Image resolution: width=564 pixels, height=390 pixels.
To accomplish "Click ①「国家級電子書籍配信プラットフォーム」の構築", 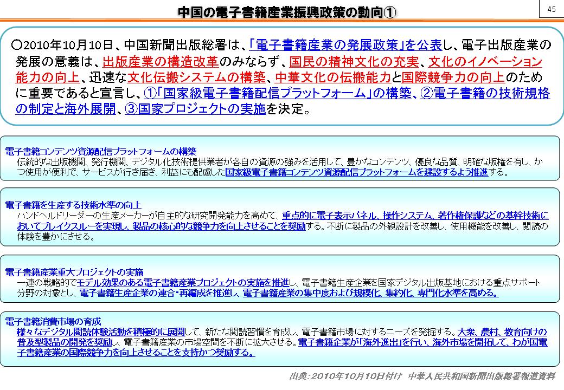I will [x=277, y=93].
